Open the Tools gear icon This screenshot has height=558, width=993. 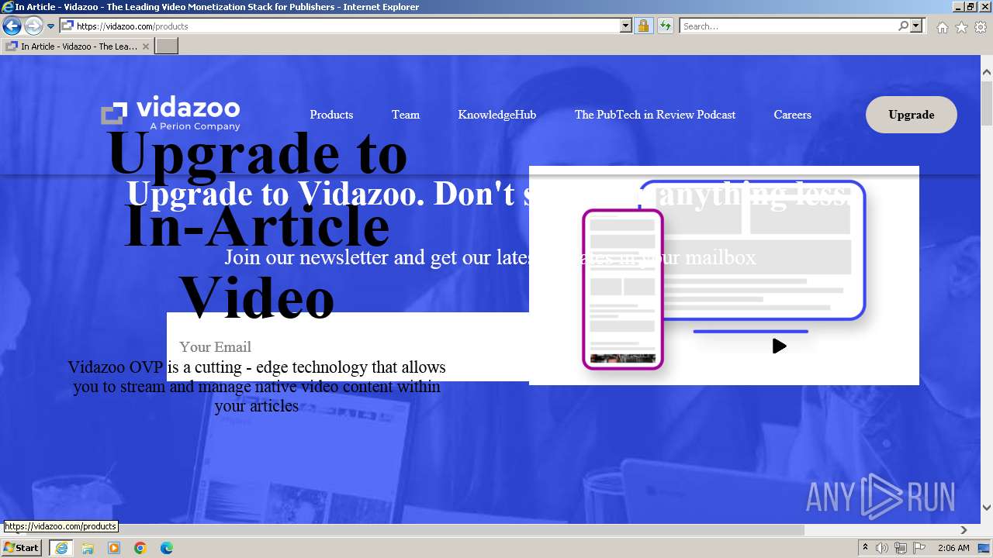[x=981, y=27]
